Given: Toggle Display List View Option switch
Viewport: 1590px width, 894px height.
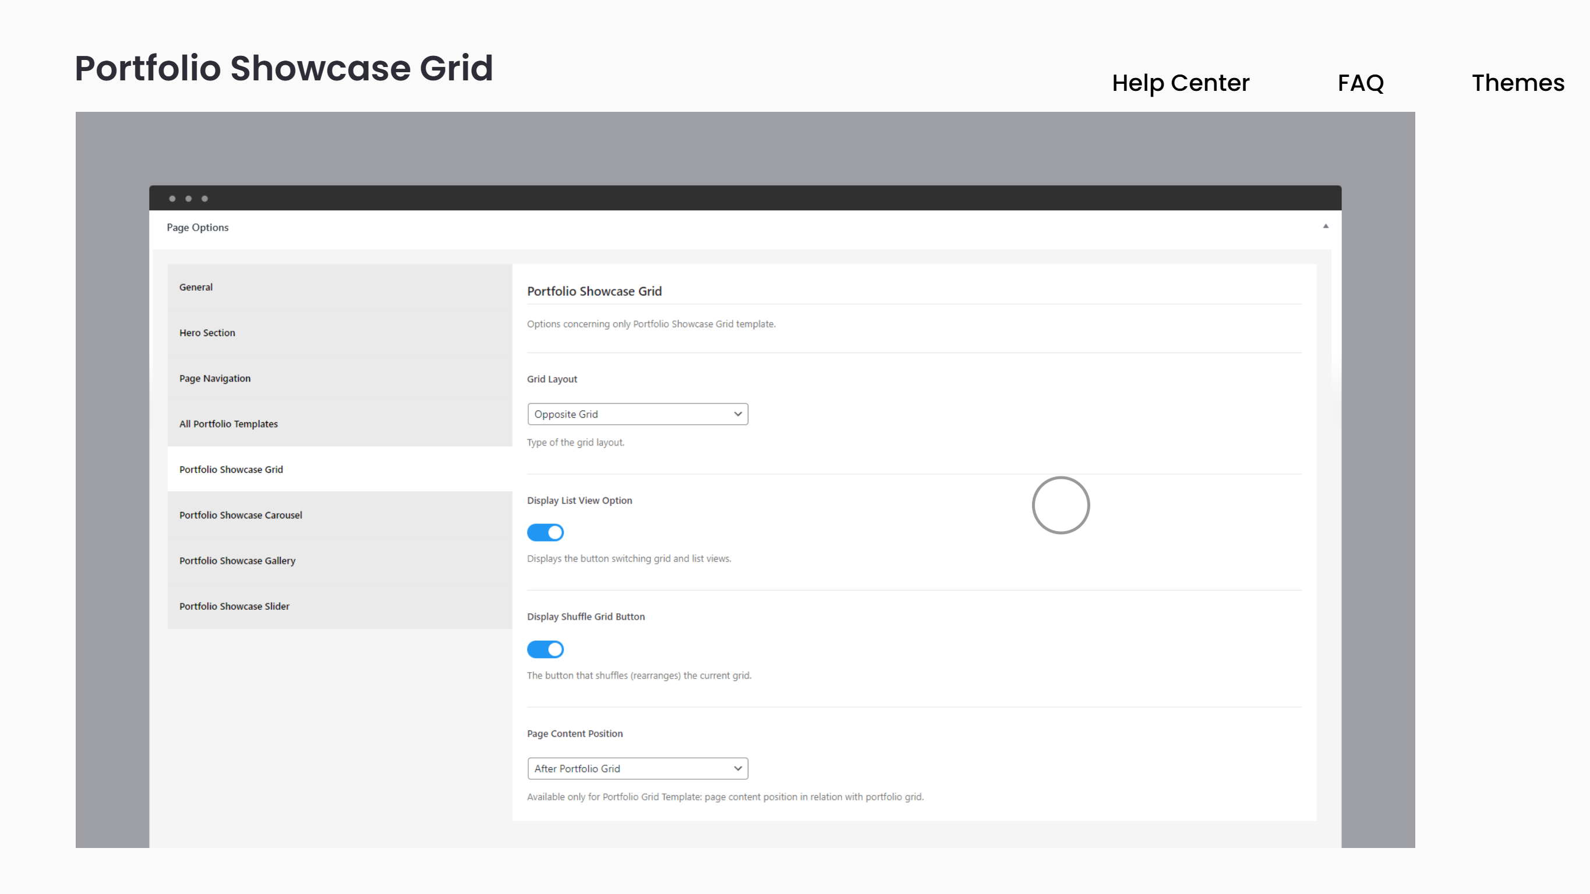Looking at the screenshot, I should pos(545,532).
